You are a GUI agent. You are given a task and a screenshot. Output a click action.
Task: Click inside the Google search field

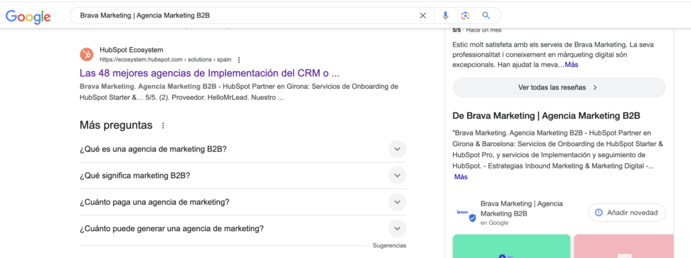(247, 16)
